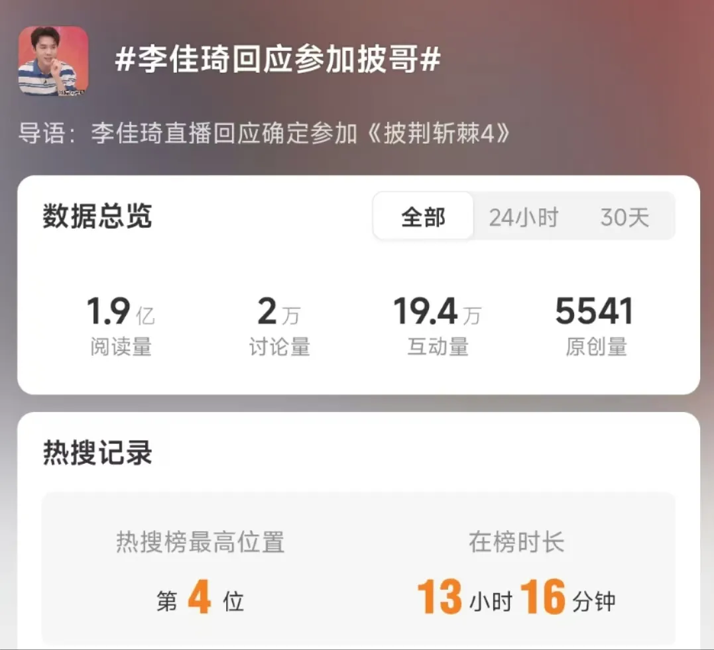
Task: Tap the 19.4万 interaction count
Action: click(x=437, y=311)
